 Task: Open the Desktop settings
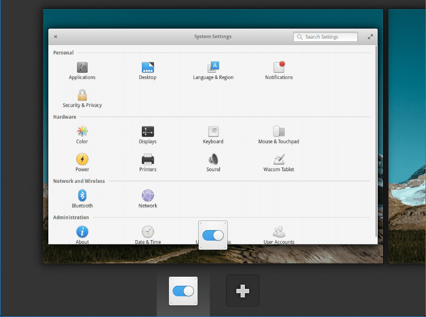pos(148,71)
